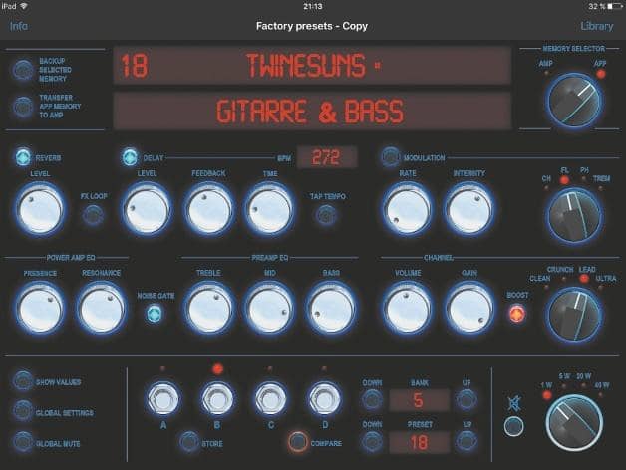
Task: Toggle the Modulation effect on/off
Action: click(390, 157)
